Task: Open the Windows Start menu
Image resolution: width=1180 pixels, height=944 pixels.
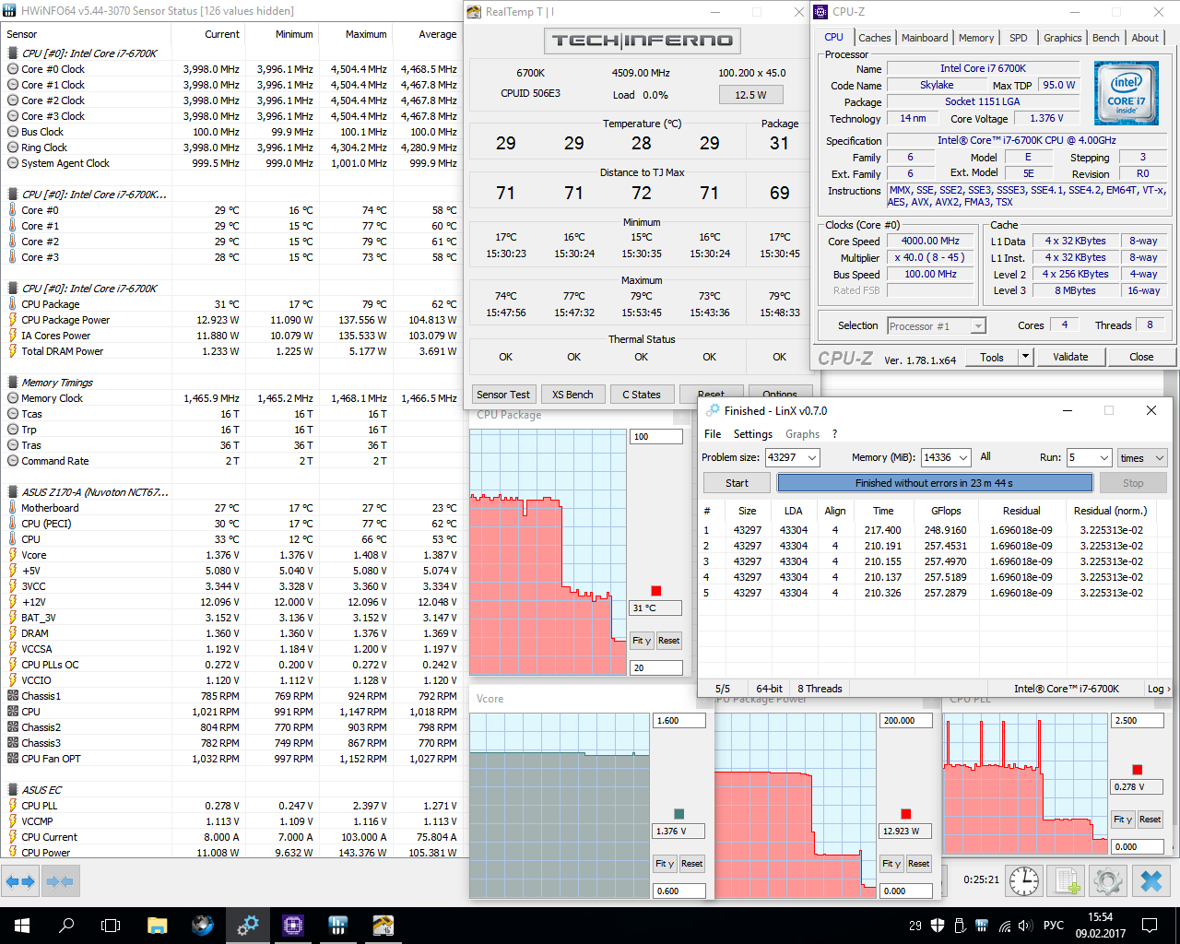Action: click(x=22, y=926)
